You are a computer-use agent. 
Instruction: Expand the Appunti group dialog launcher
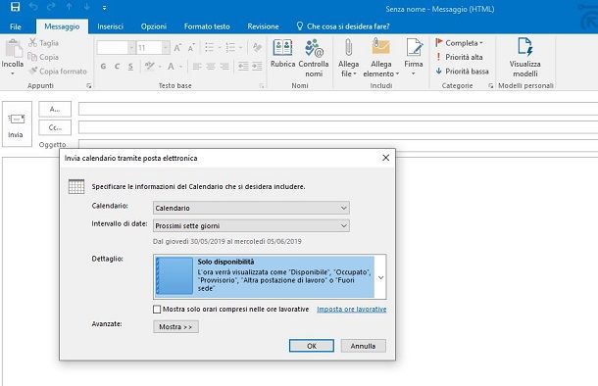(89, 86)
